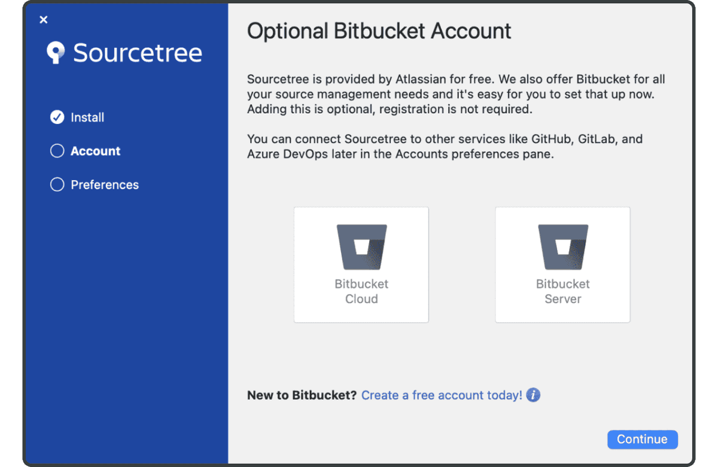
Task: Click the Bitbucket Cloud bucket icon
Action: 361,247
